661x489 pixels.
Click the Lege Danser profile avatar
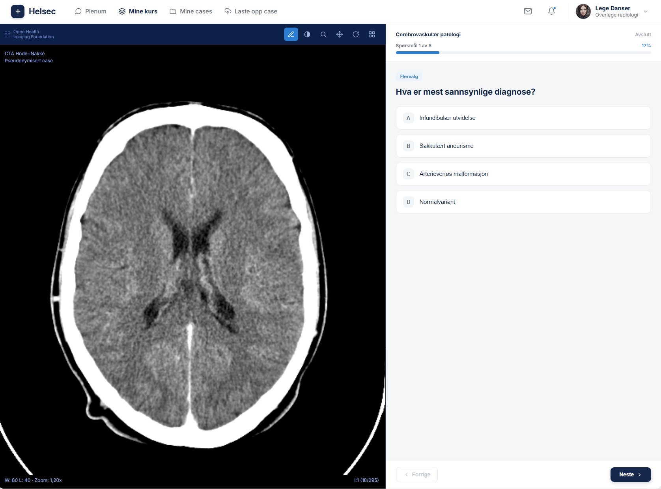pyautogui.click(x=583, y=11)
